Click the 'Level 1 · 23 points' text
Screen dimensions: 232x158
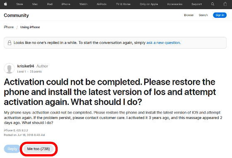click(x=29, y=71)
